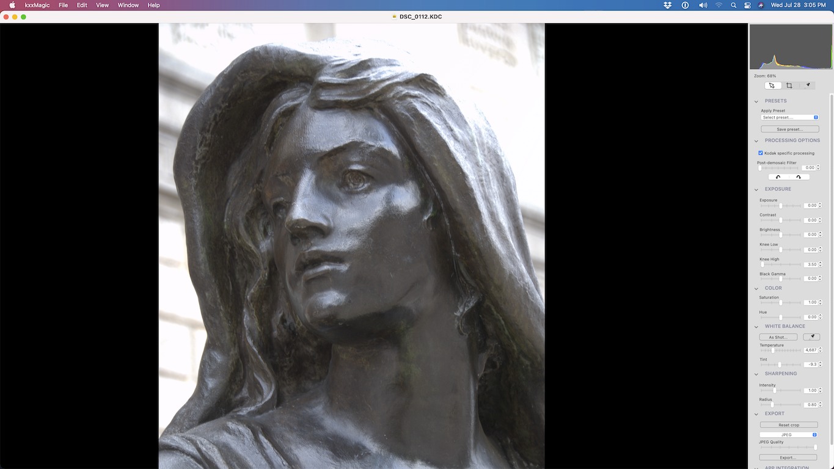Click the Temperature slider handle
The width and height of the screenshot is (834, 469).
point(772,351)
